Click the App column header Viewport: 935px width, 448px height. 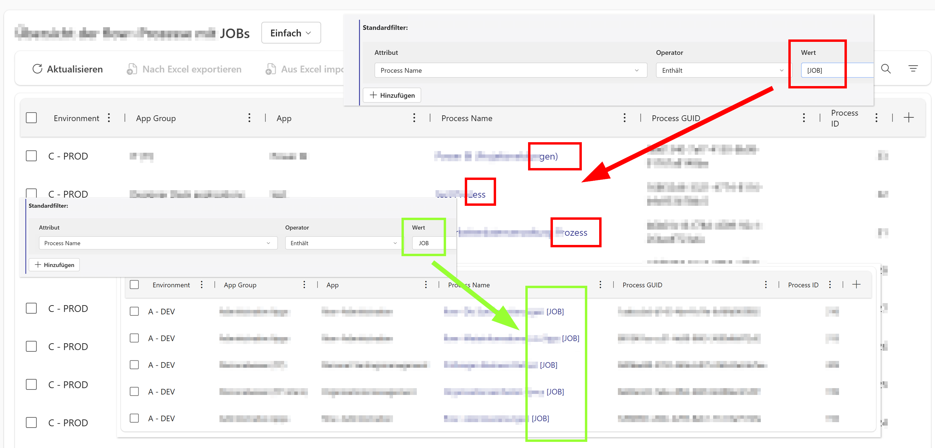[284, 118]
